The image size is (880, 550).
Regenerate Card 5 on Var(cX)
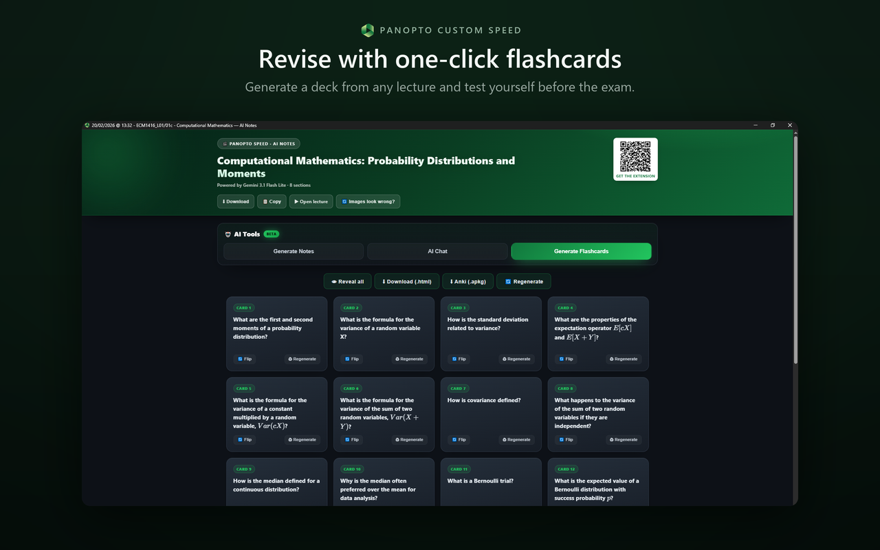point(302,439)
